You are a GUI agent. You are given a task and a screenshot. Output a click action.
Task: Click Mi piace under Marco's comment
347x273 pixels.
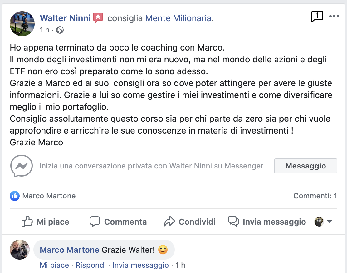pos(54,265)
